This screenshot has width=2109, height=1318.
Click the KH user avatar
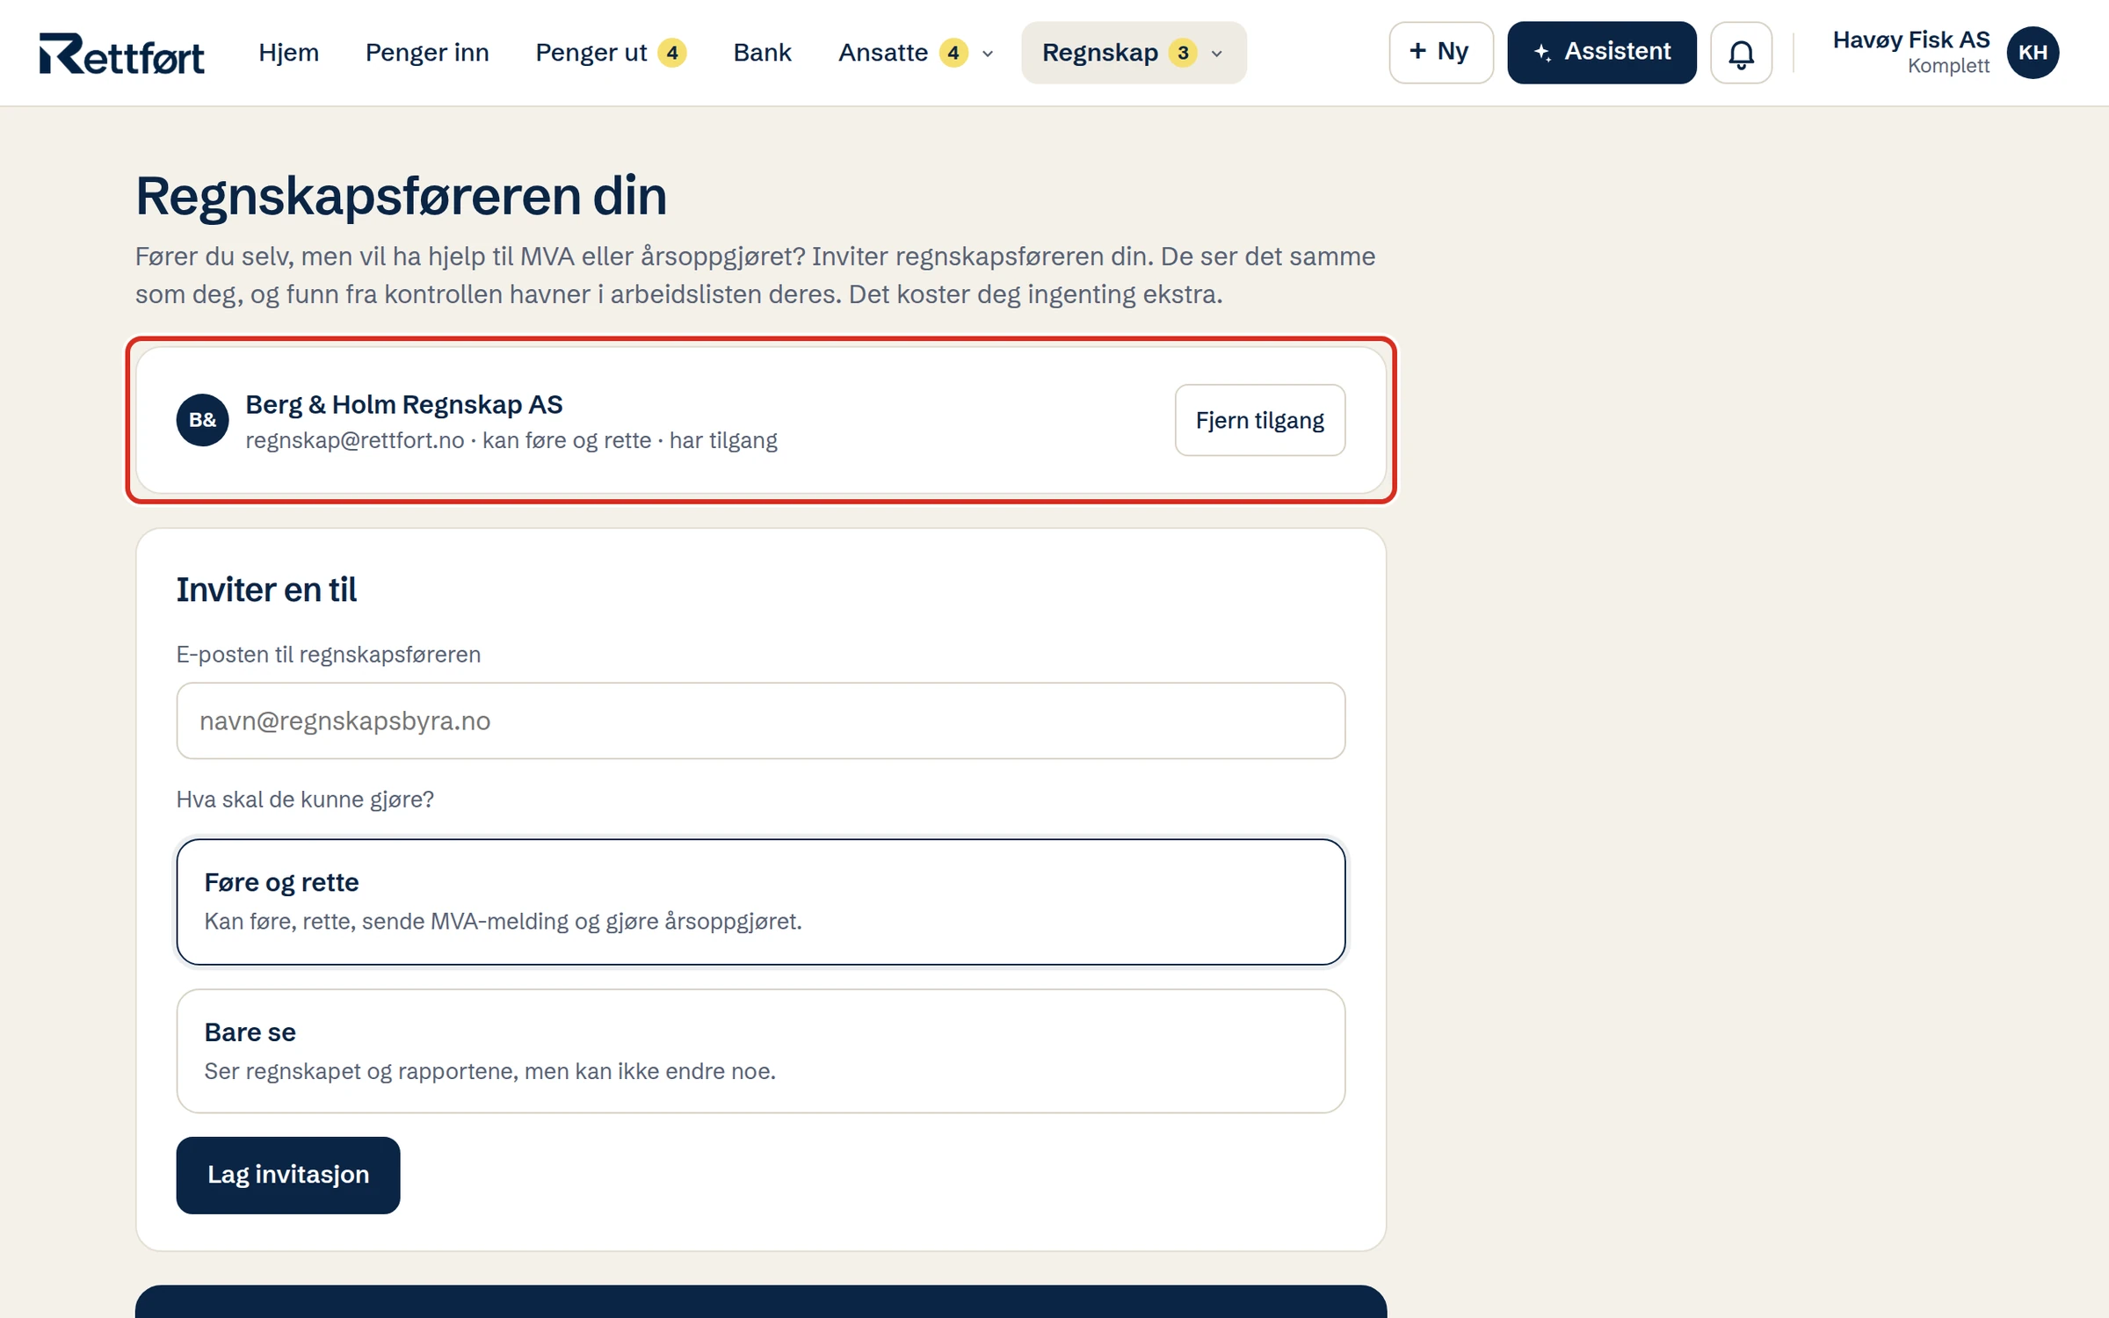click(x=2033, y=53)
